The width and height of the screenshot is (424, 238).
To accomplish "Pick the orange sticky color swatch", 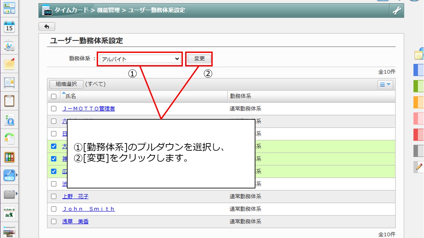I will coord(419,102).
